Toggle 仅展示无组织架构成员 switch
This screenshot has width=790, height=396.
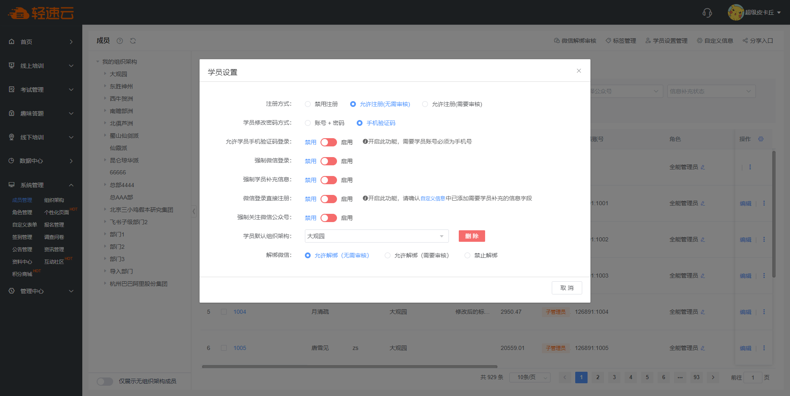click(x=105, y=381)
